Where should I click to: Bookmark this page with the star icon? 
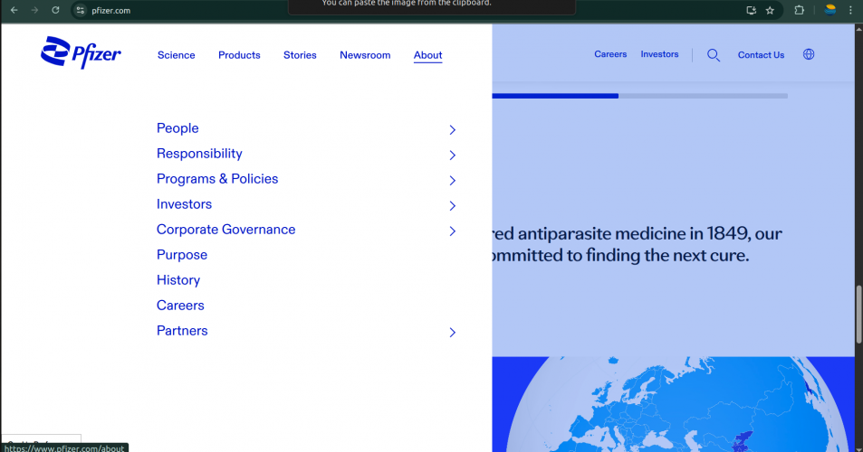tap(770, 10)
